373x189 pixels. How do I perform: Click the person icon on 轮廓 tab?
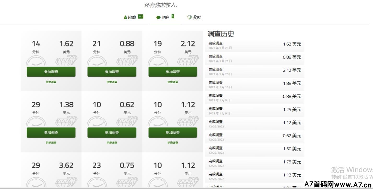click(125, 17)
